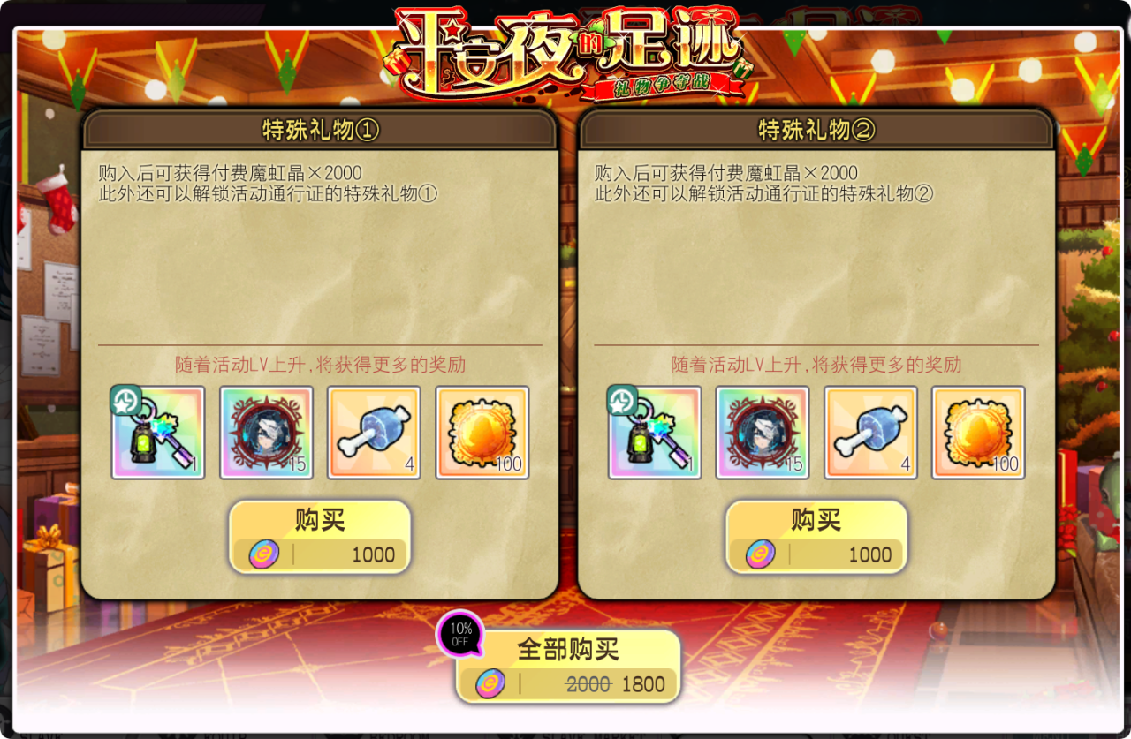The width and height of the screenshot is (1131, 739).
Task: Select the 特殊礼物① panel header
Action: (x=320, y=131)
